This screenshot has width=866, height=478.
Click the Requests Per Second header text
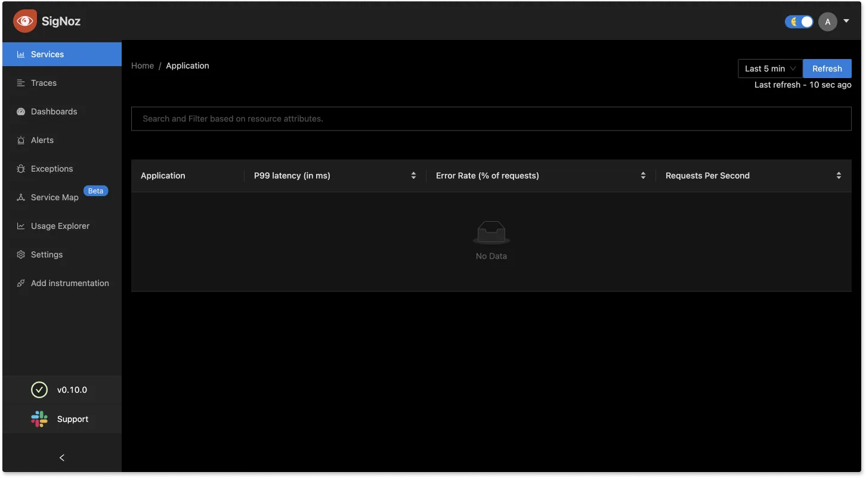[707, 176]
